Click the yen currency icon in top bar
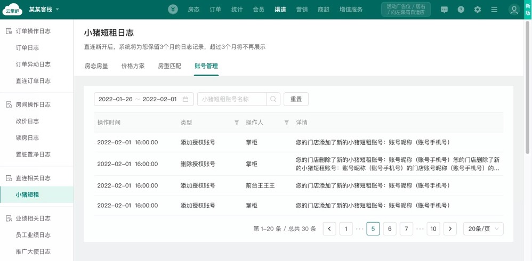The width and height of the screenshot is (532, 261). (173, 10)
